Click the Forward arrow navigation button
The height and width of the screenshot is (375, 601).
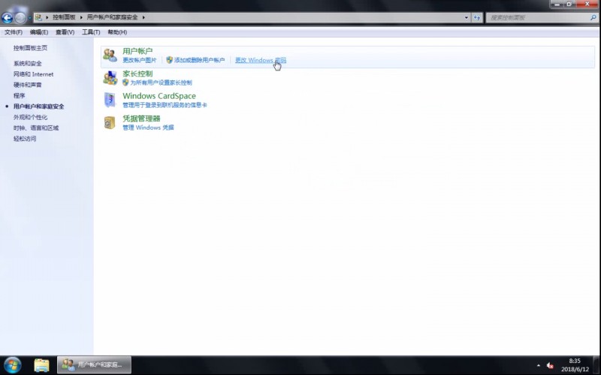20,17
